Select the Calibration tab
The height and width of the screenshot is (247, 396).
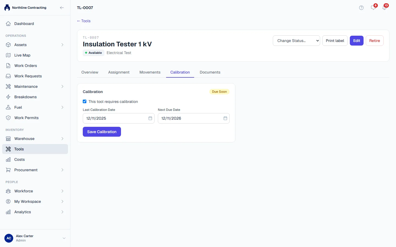[x=180, y=72]
